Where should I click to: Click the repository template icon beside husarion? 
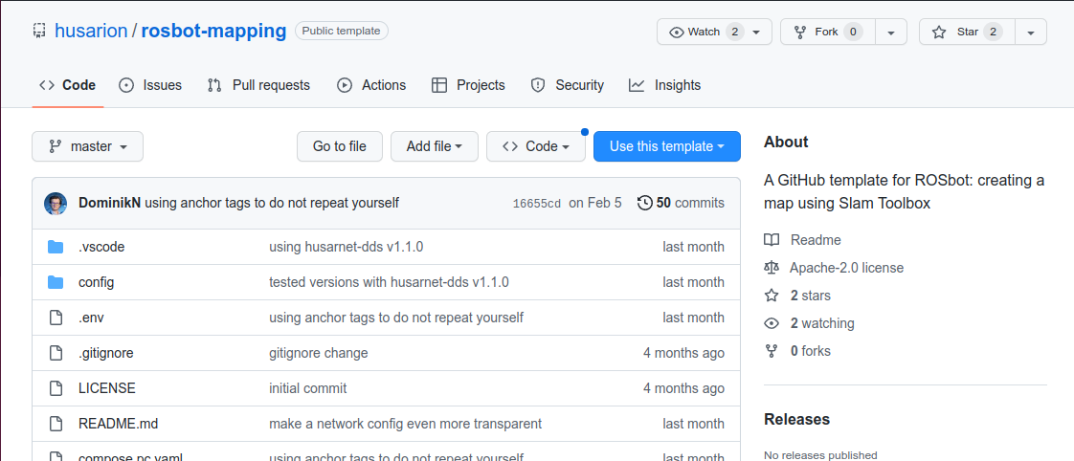pos(40,31)
